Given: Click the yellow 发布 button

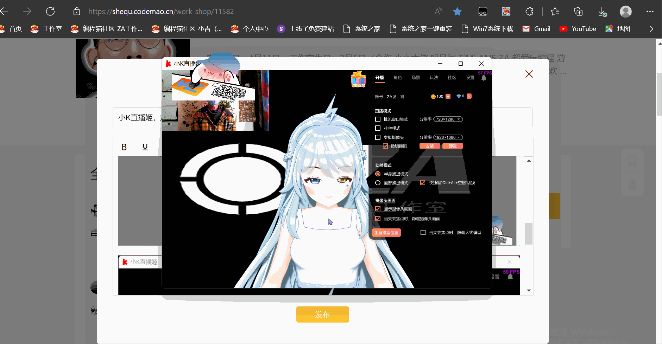Looking at the screenshot, I should pos(322,314).
